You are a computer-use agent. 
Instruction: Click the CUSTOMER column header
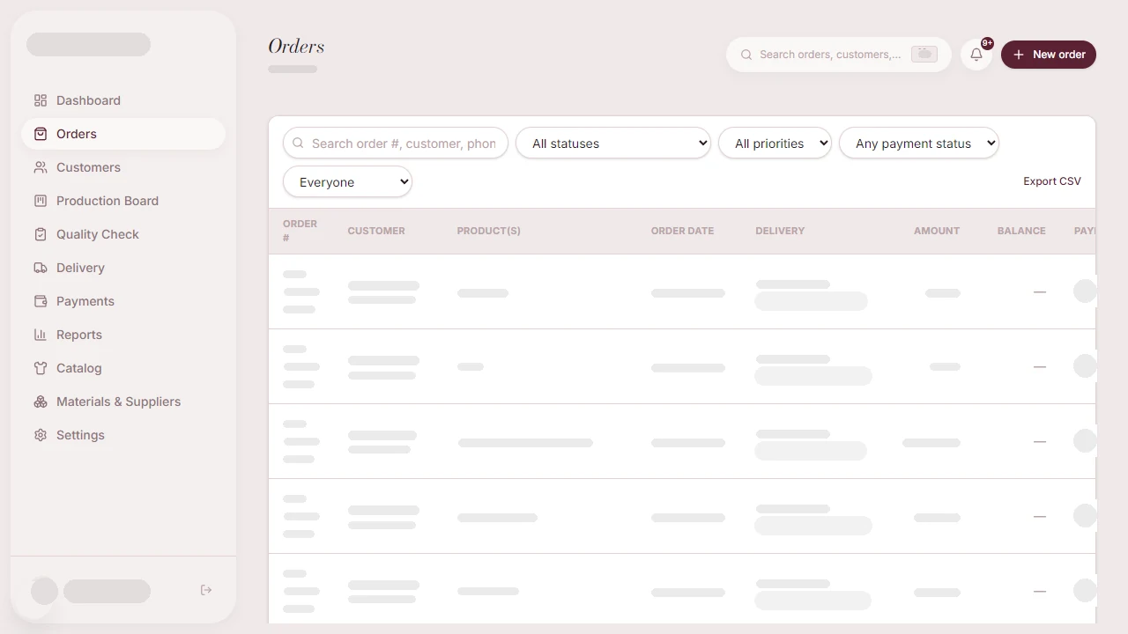coord(376,231)
